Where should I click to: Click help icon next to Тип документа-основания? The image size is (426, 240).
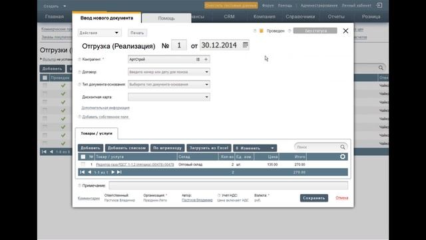[80, 85]
